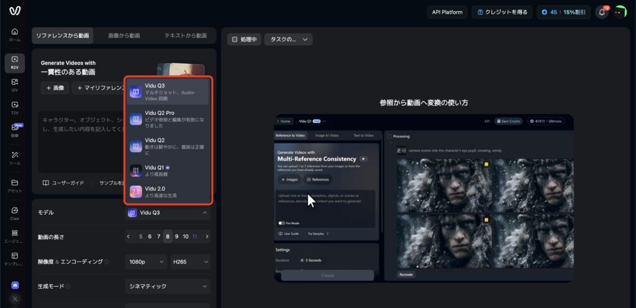Set 動画の長さ to 10
This screenshot has height=308, width=636.
coord(185,237)
